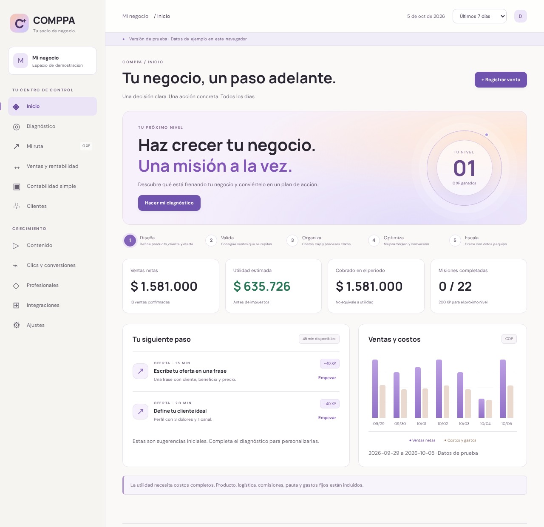Image resolution: width=544 pixels, height=527 pixels.
Task: Open the Últimos 7 días period dropdown
Action: [x=479, y=16]
